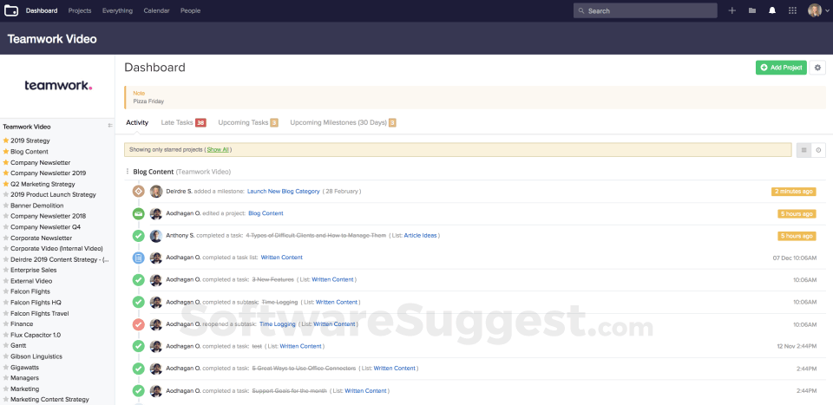This screenshot has height=405, width=833.
Task: Click blue task list icon for Written Content
Action: 139,258
